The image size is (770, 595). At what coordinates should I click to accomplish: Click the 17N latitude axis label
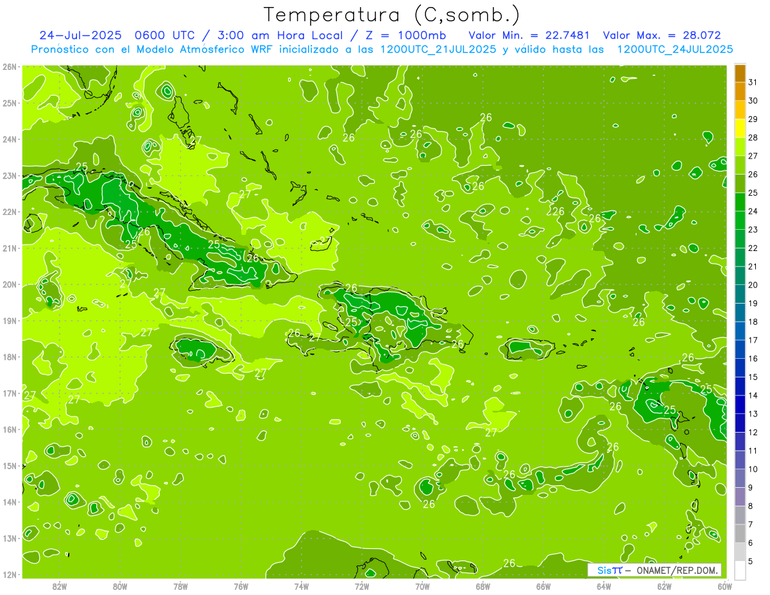pos(9,393)
